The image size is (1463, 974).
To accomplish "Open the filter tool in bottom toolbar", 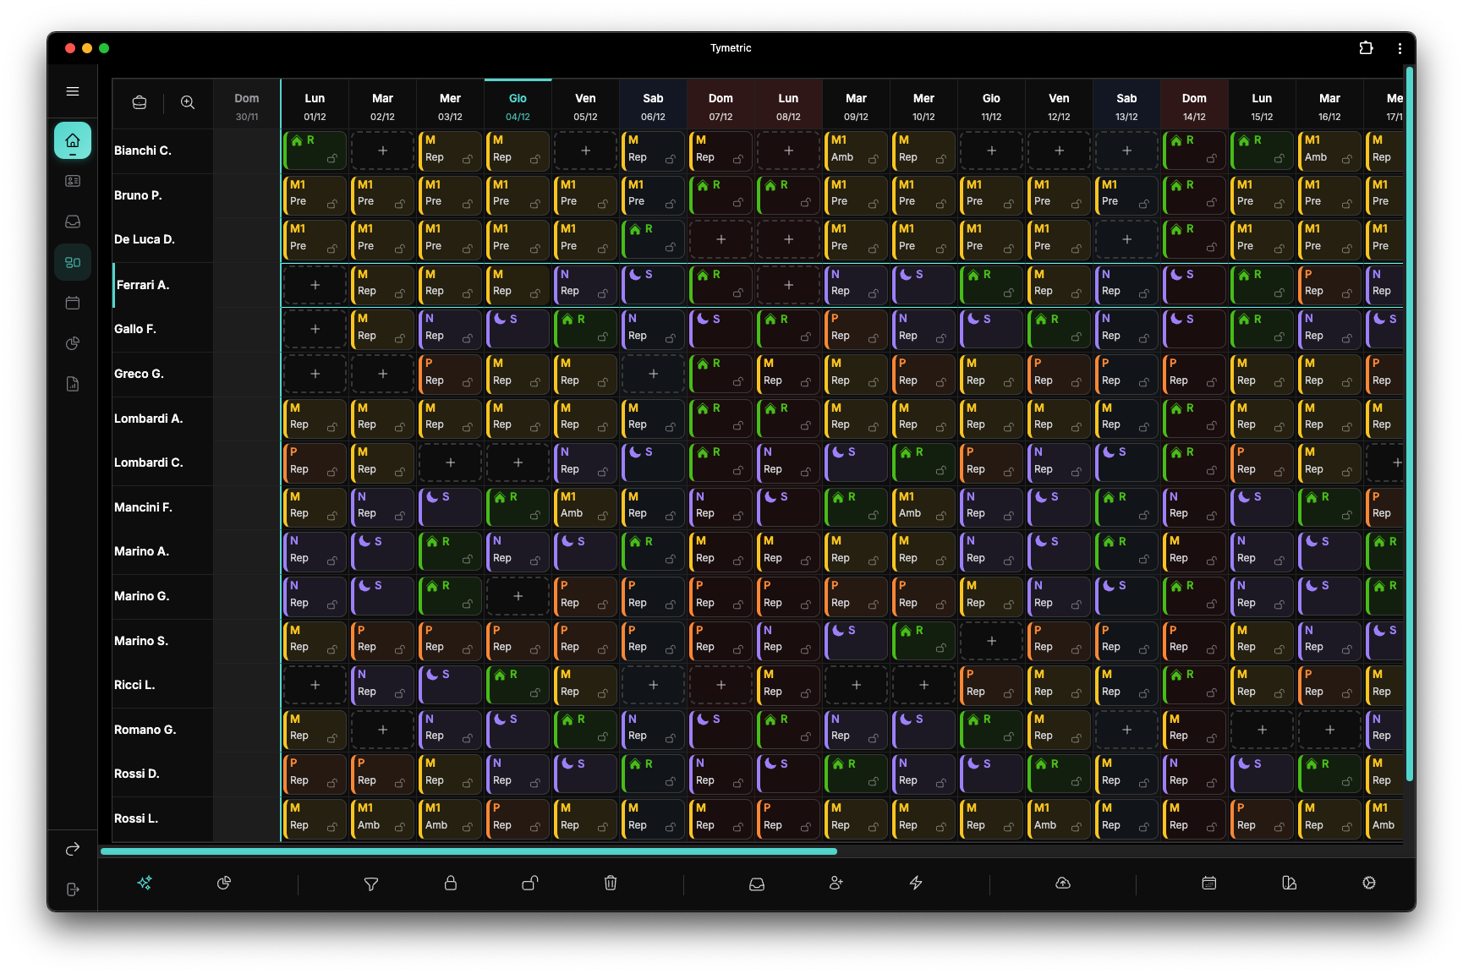I will [371, 883].
